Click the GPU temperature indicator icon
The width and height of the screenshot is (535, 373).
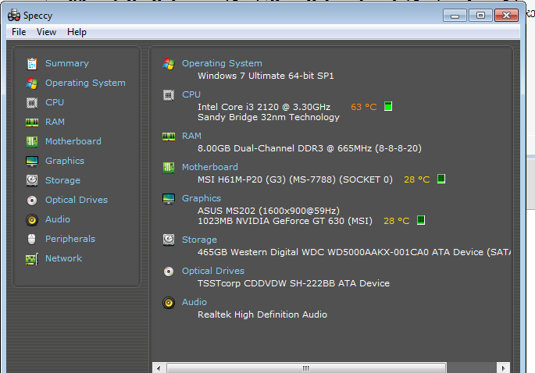[421, 220]
